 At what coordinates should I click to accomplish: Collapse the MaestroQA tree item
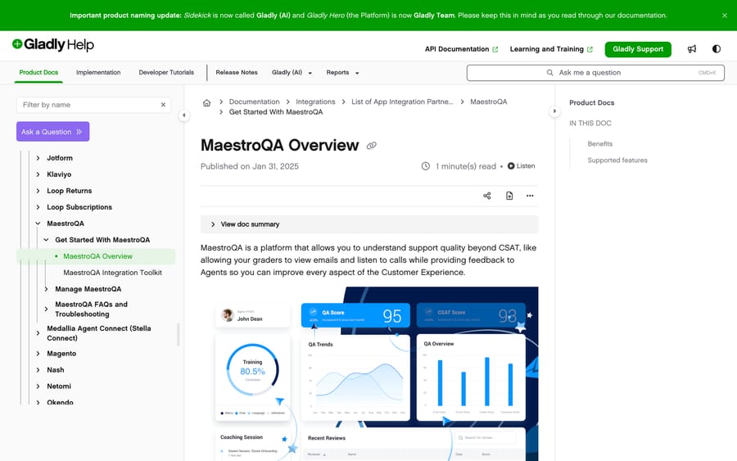[38, 224]
